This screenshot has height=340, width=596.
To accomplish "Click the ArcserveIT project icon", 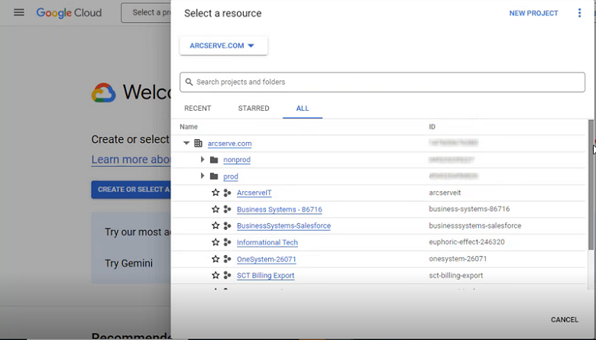I will (x=227, y=193).
